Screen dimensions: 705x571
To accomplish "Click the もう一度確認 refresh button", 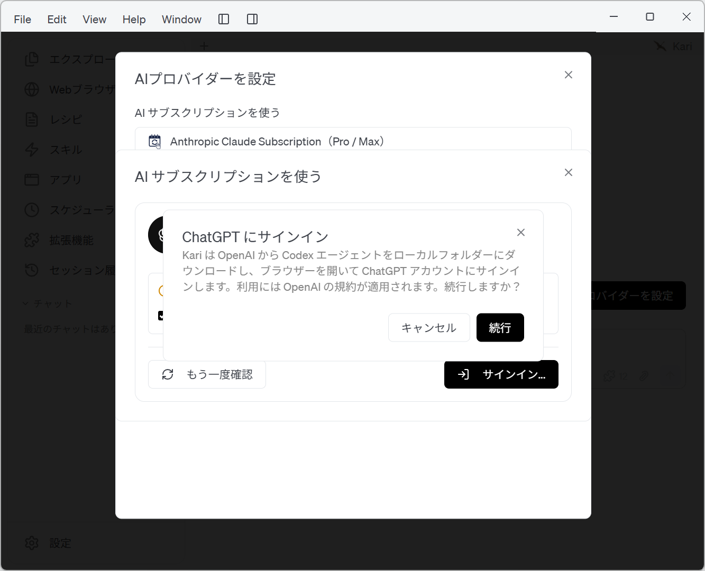I will pyautogui.click(x=207, y=374).
